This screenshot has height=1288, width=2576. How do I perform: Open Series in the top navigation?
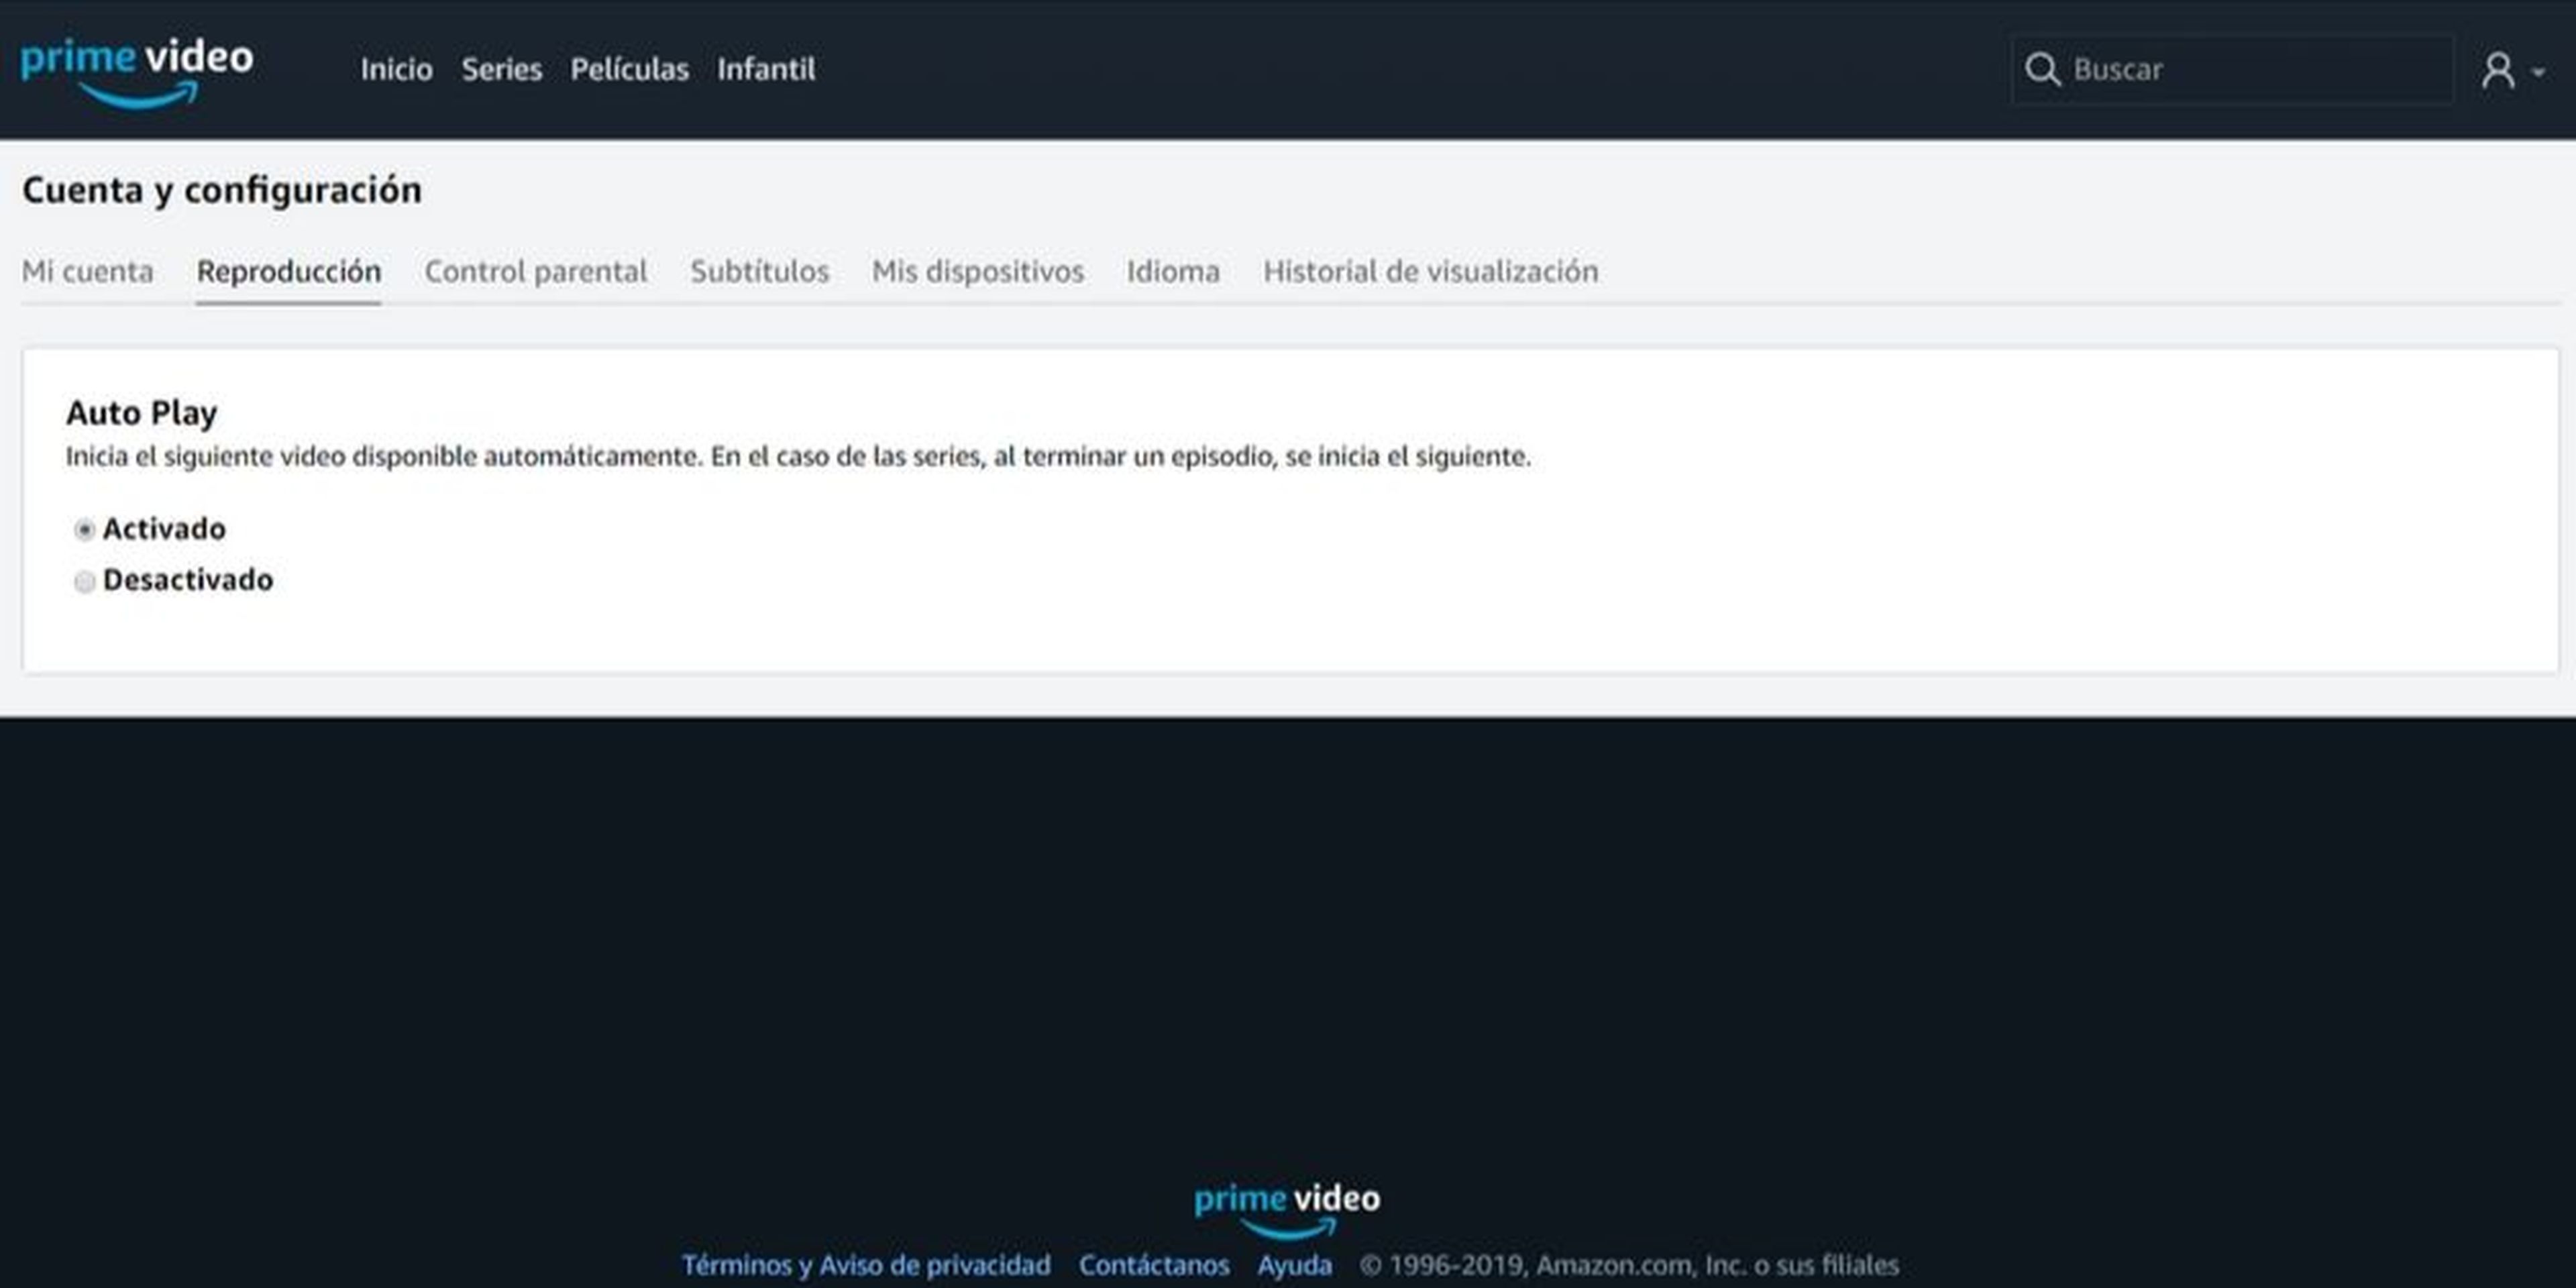click(x=501, y=69)
